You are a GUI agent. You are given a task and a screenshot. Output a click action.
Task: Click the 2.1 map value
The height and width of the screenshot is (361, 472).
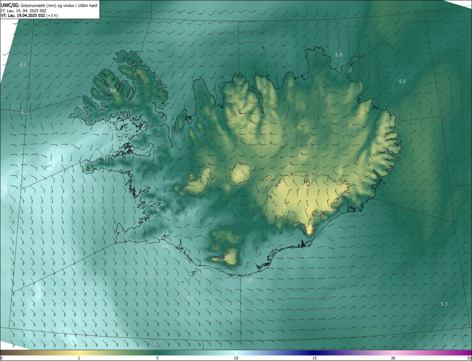pyautogui.click(x=381, y=140)
